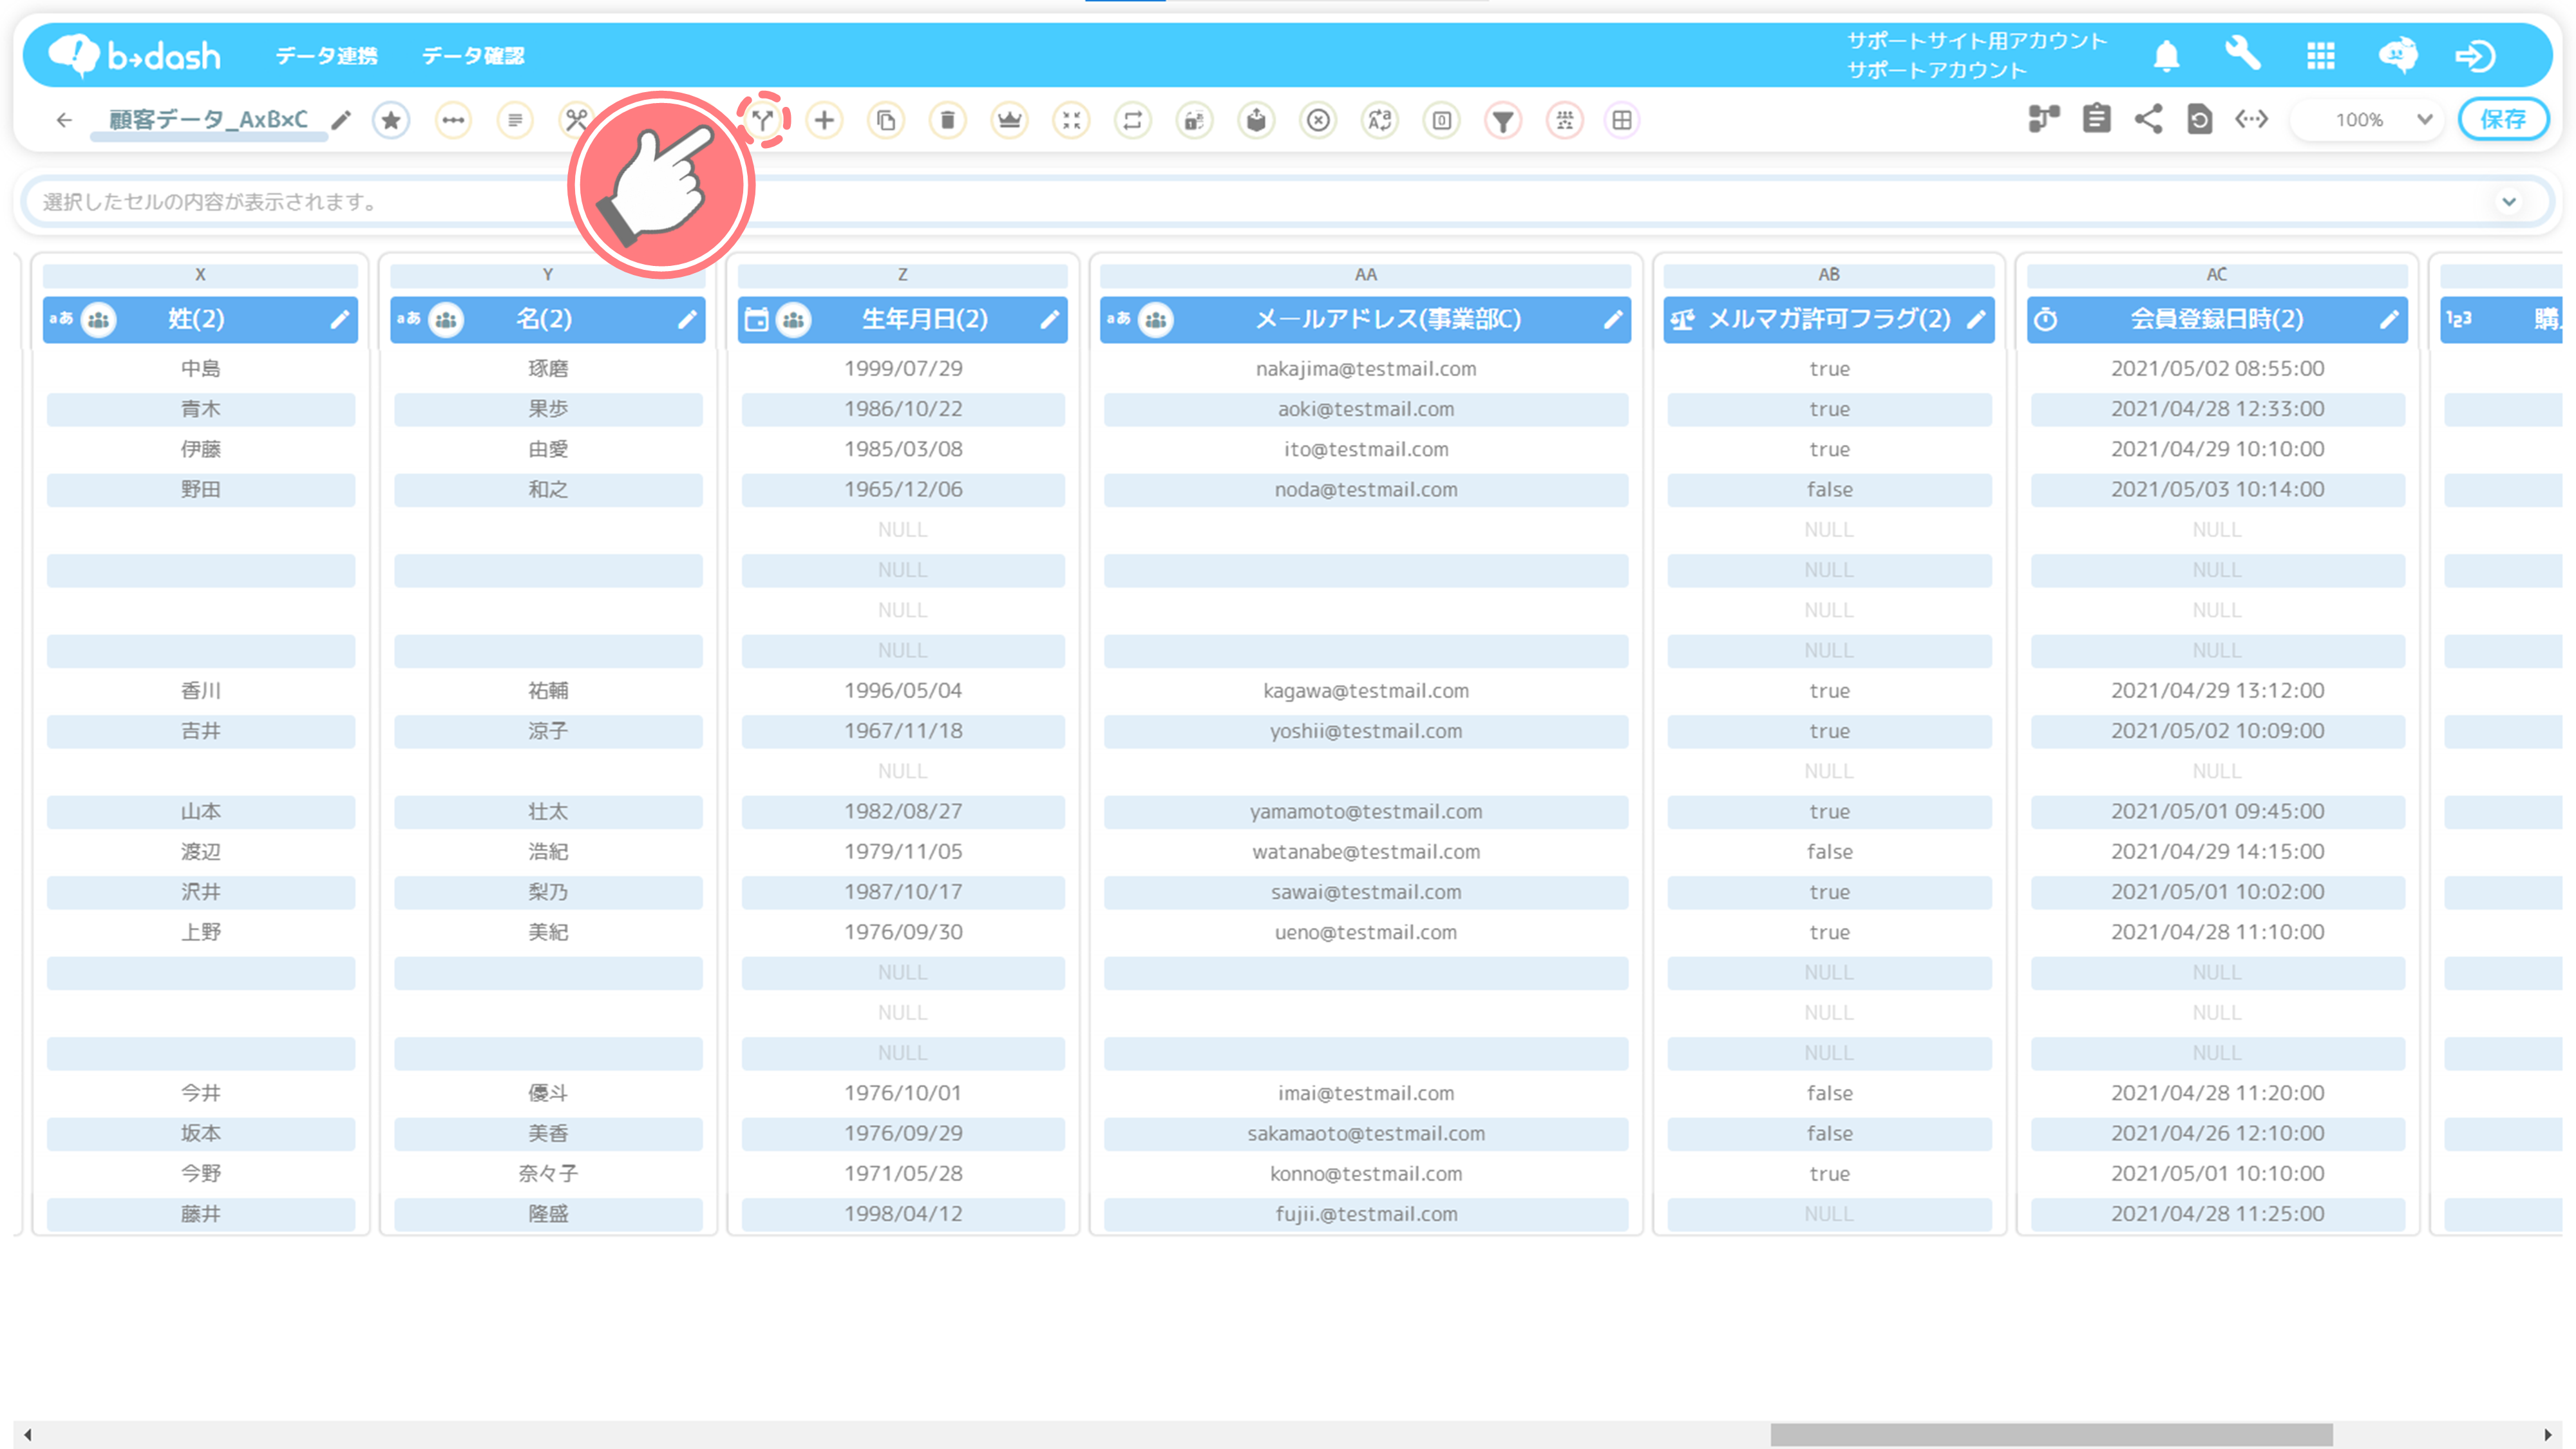
Task: Click the character conversion A-a icon
Action: coord(1380,120)
